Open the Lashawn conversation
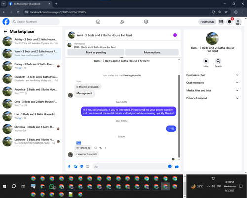This screenshot has width=247, height=198. pyautogui.click(x=31, y=141)
